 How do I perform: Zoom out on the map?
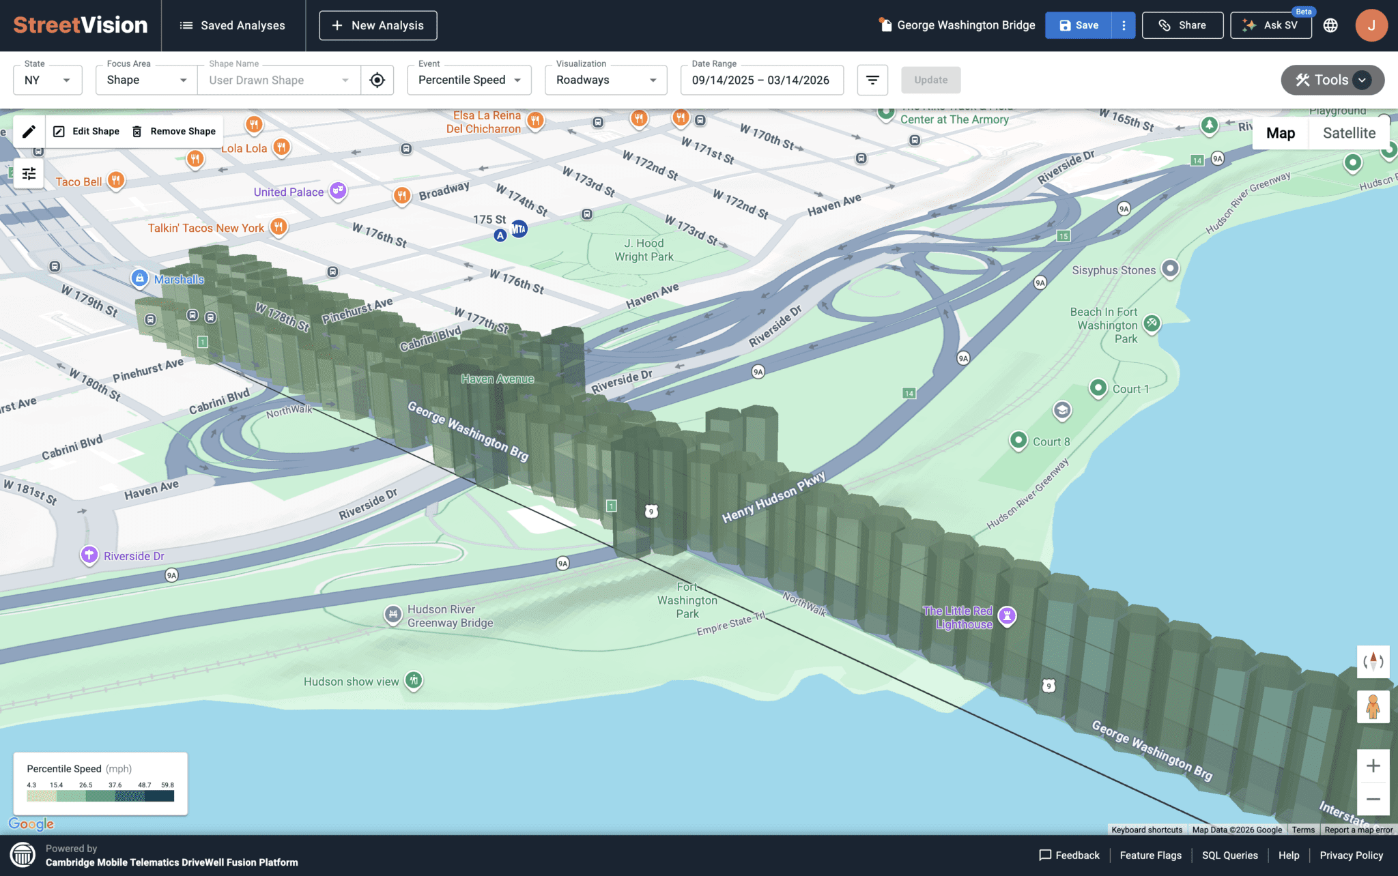1373,799
